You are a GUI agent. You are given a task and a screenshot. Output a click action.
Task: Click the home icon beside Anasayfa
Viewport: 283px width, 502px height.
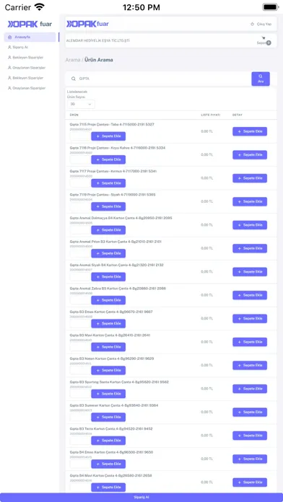9,37
